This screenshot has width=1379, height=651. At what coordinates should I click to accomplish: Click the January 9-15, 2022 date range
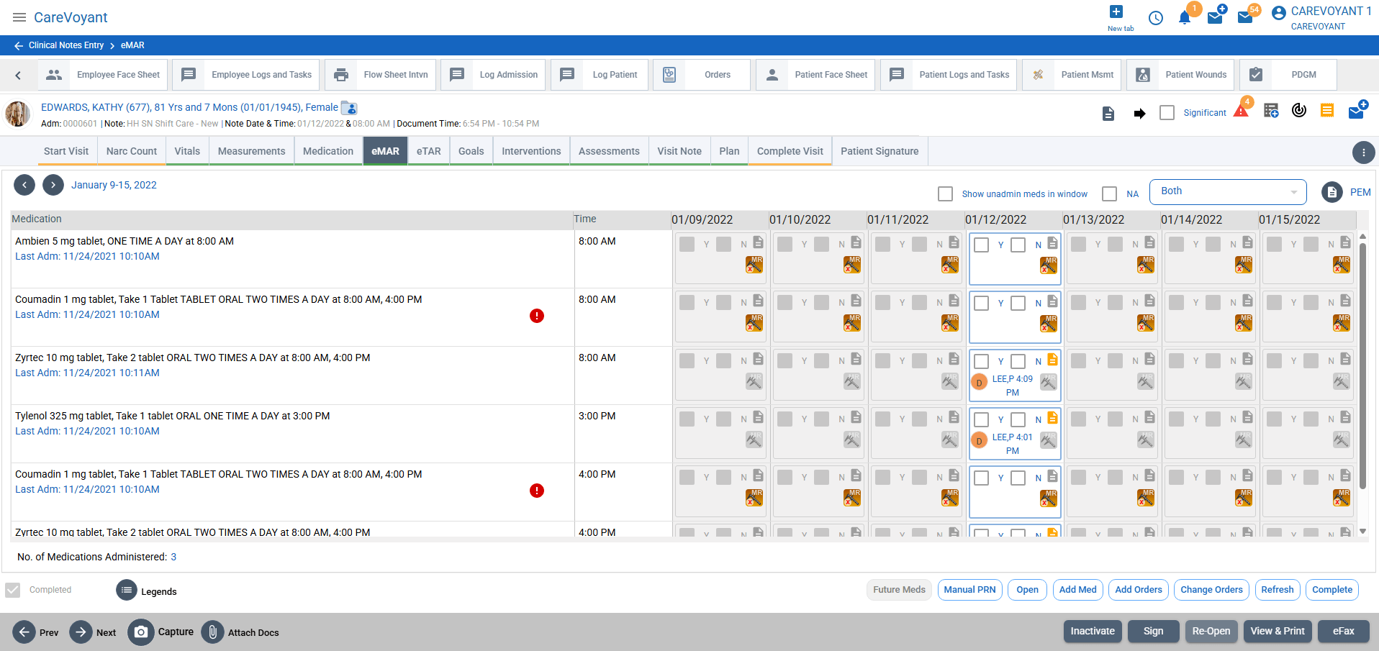tap(114, 185)
